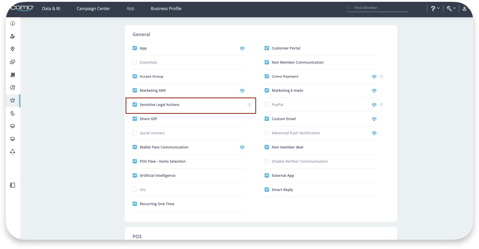Click the collapse sidebar panel icon
The height and width of the screenshot is (249, 479).
pos(12,185)
